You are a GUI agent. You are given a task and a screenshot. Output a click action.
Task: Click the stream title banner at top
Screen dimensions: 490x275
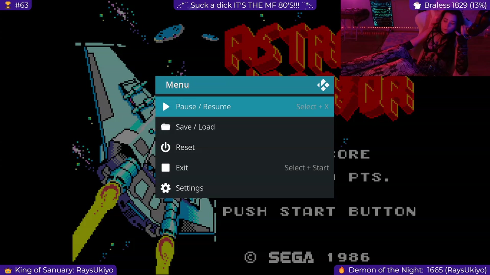pos(245,5)
